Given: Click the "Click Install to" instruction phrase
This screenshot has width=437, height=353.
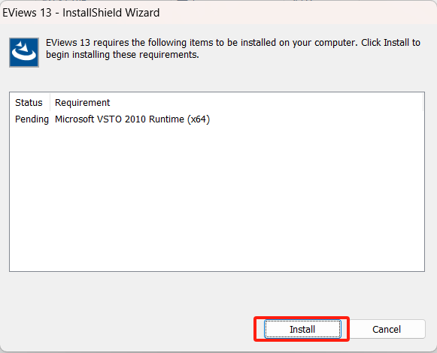Looking at the screenshot, I should 390,43.
